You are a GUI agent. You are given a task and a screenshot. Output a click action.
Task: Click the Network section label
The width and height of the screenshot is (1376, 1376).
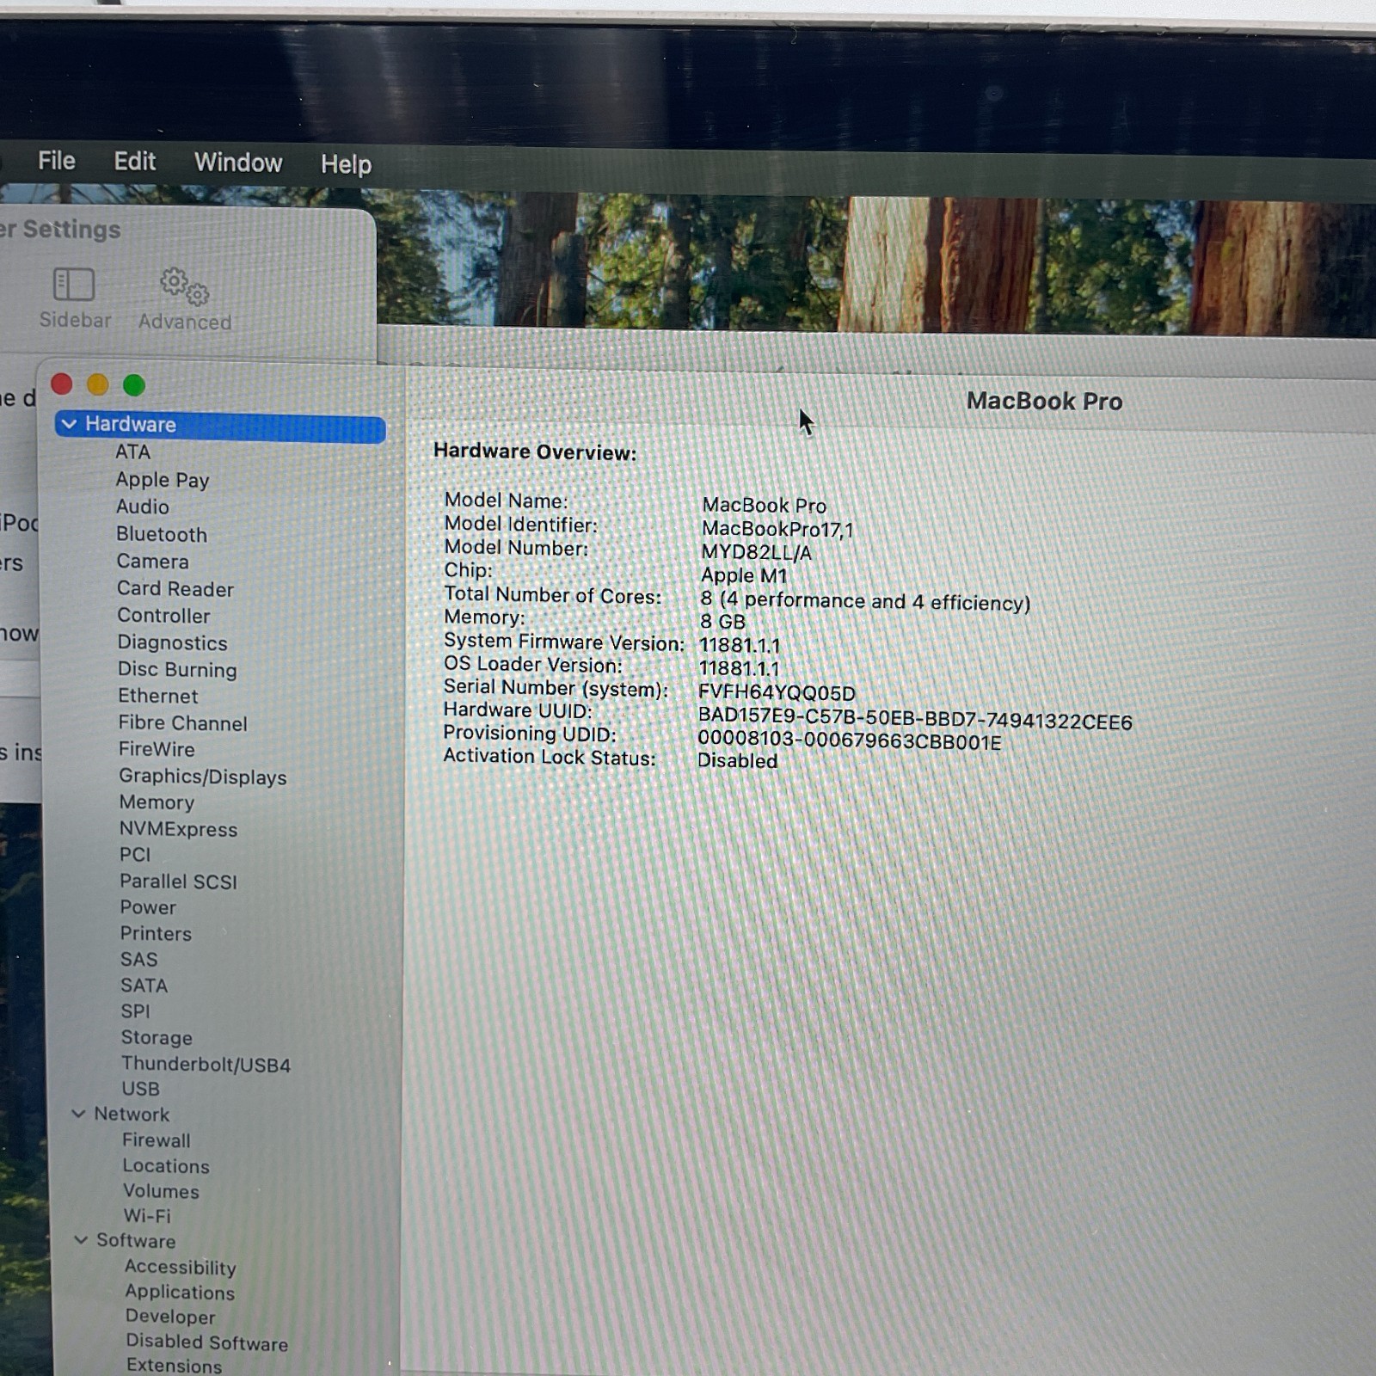click(132, 1114)
